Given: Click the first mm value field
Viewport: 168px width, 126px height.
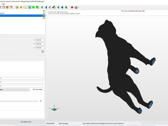Looking at the screenshot, I should 40,40.
